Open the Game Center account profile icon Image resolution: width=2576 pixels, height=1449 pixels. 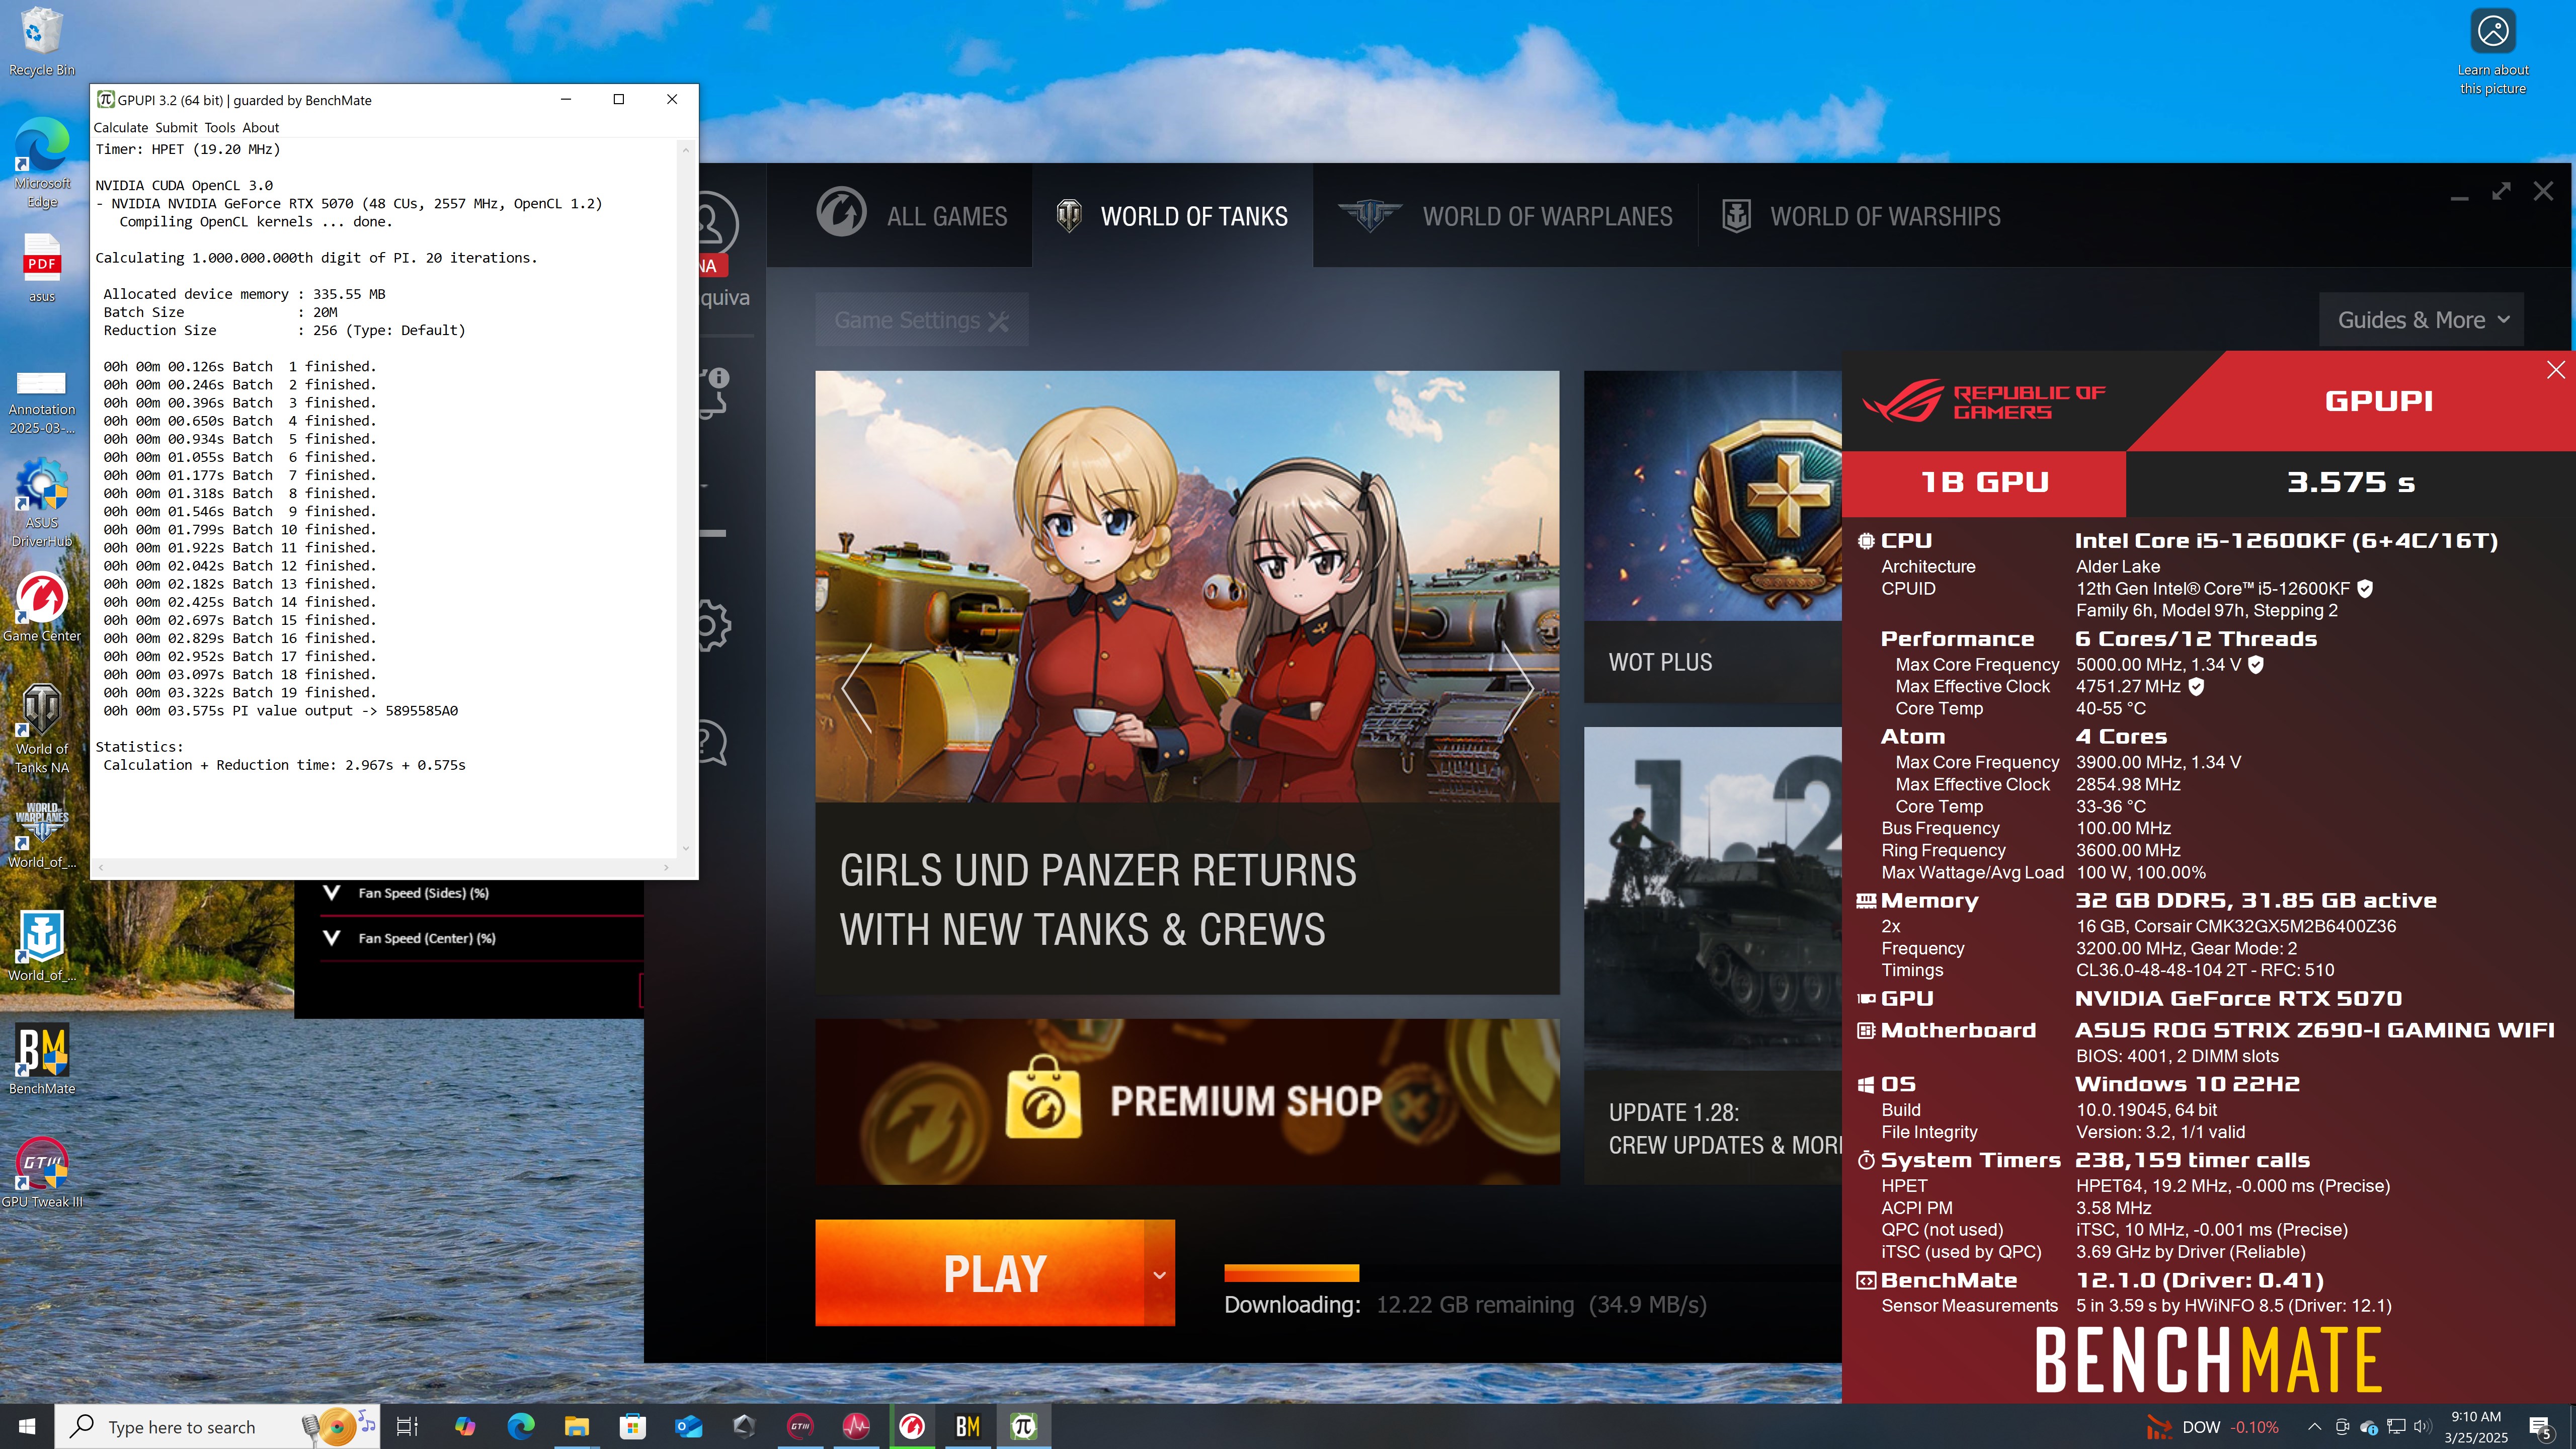coord(715,223)
